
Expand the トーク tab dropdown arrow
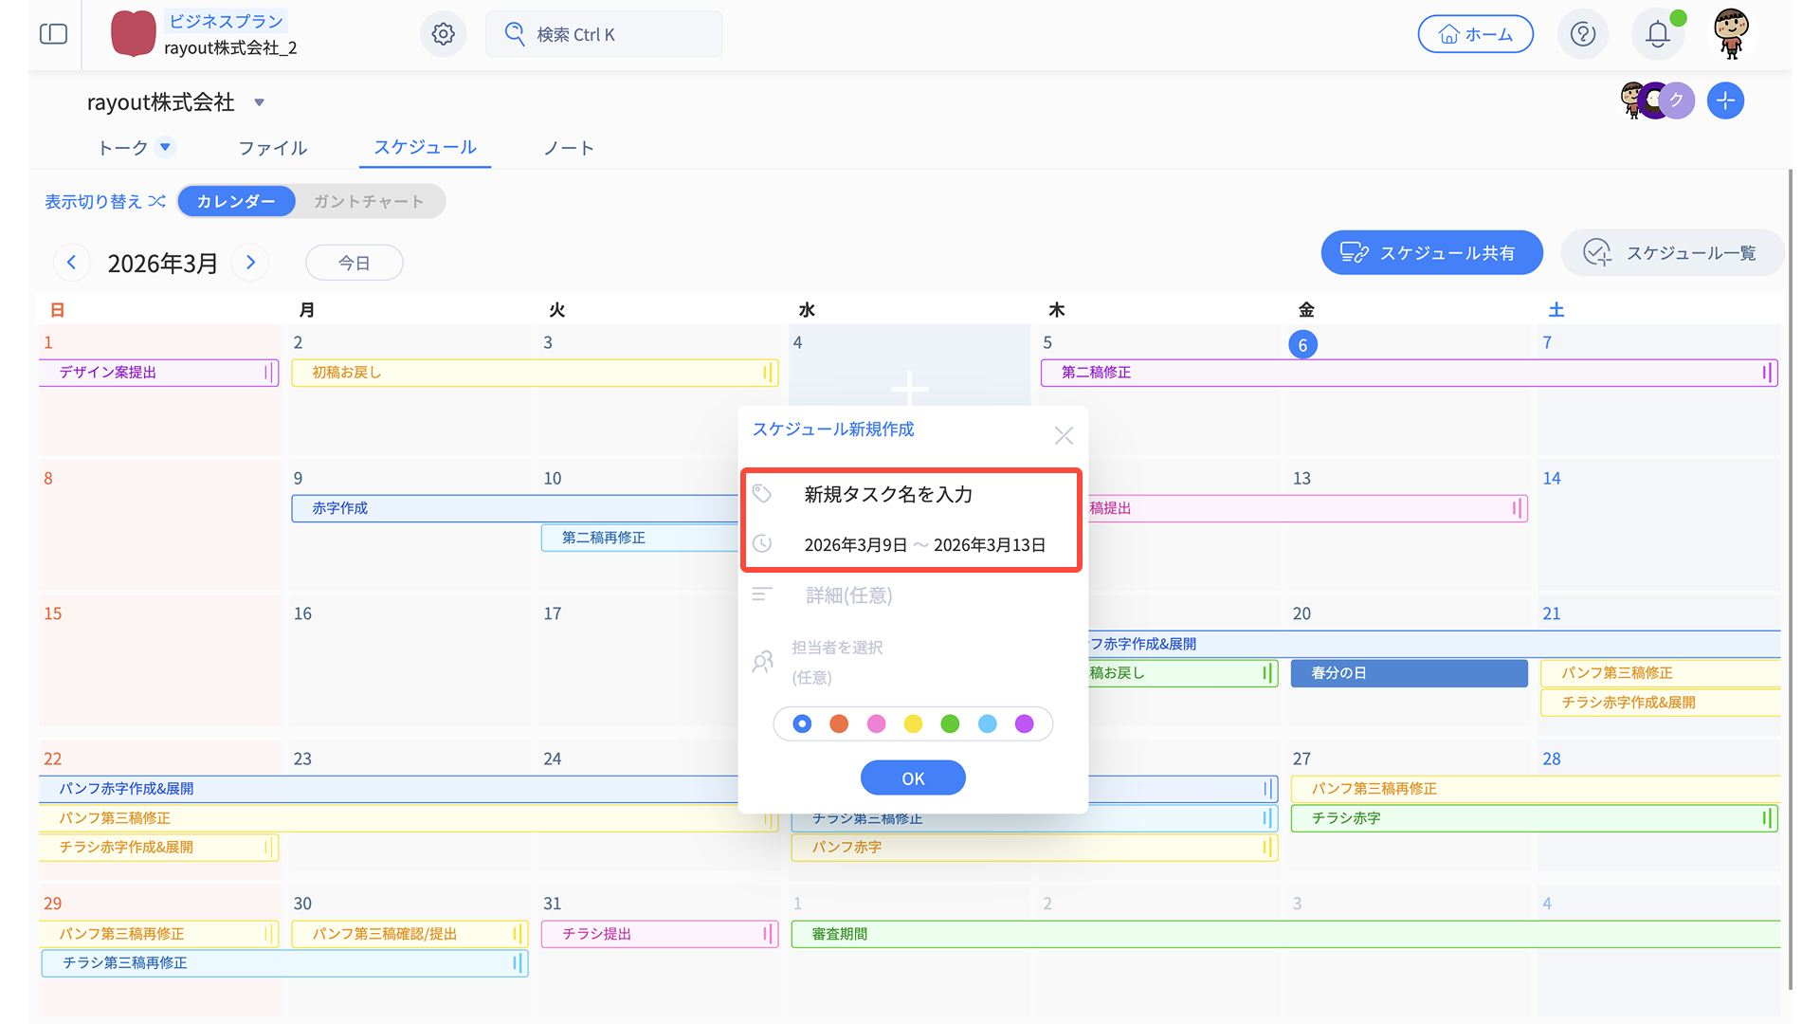165,147
